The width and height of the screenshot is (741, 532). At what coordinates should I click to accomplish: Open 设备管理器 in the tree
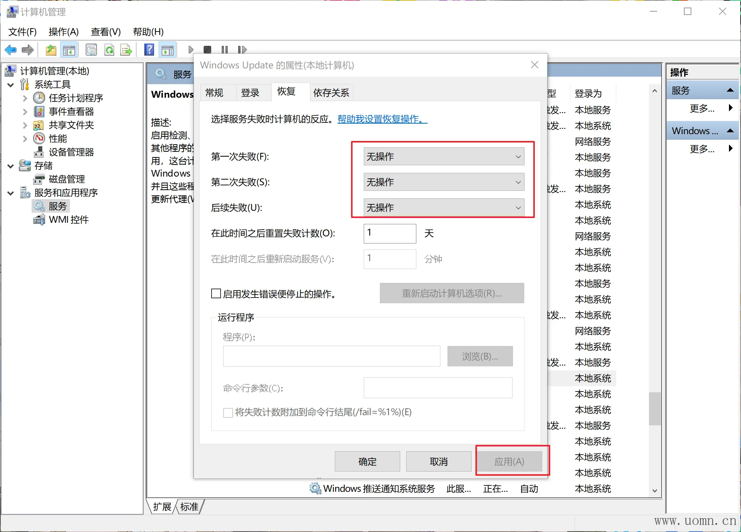[71, 152]
